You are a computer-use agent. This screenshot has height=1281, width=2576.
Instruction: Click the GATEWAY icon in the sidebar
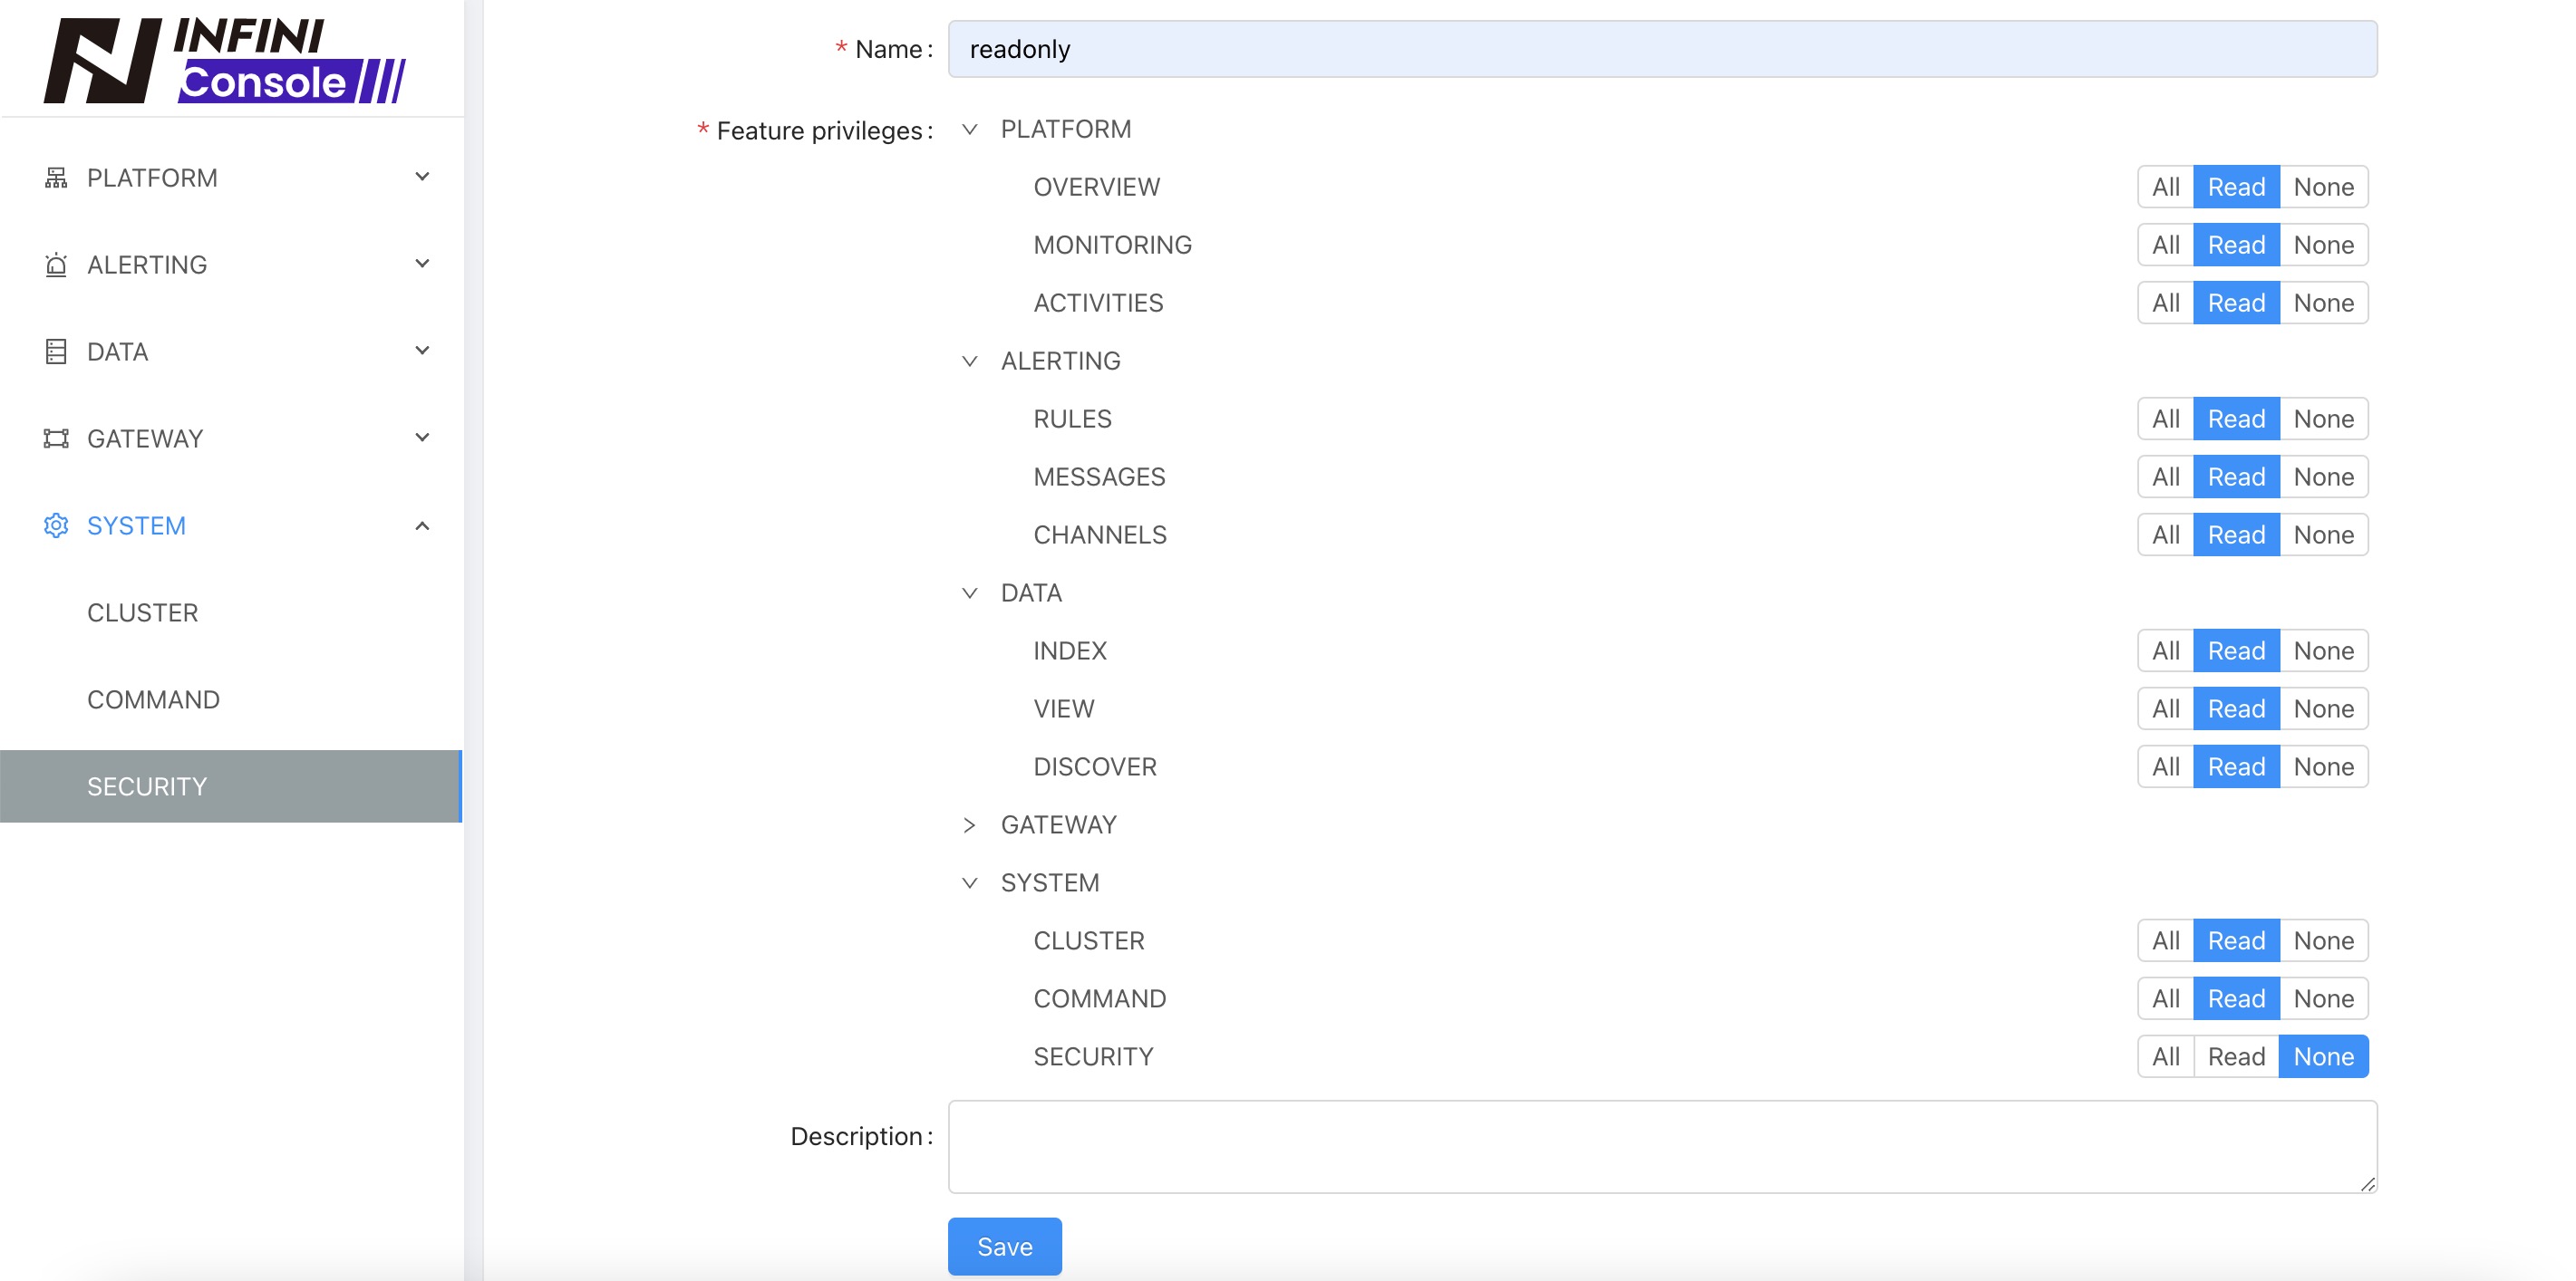[55, 438]
